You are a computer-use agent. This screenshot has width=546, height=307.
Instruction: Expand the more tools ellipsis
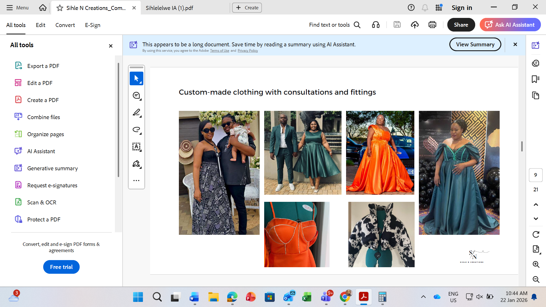[136, 181]
